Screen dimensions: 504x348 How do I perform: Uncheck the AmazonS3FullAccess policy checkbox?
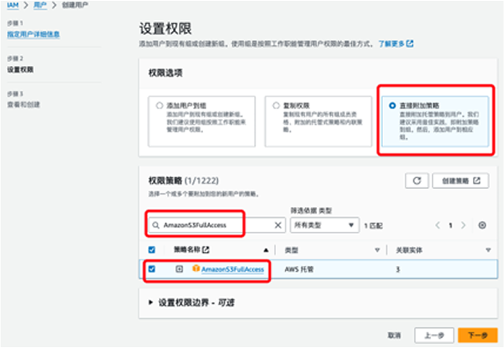151,269
